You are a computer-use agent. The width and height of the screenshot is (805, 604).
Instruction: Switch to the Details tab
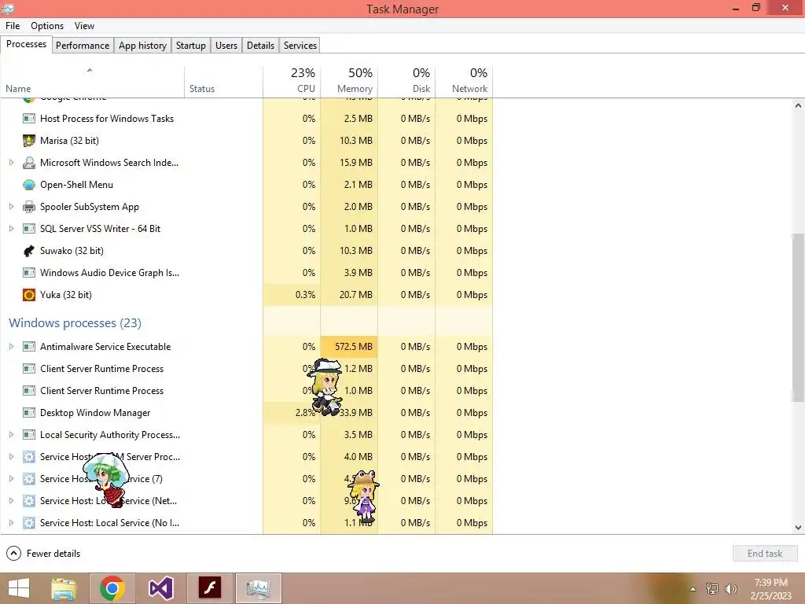tap(260, 45)
